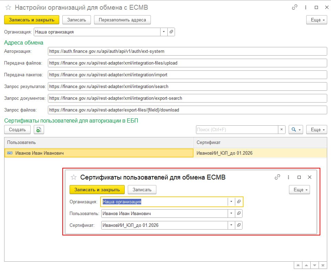Screen dimensions: 331x271
Task: Expand the Пользователь dropdown in dialog
Action: click(231, 213)
